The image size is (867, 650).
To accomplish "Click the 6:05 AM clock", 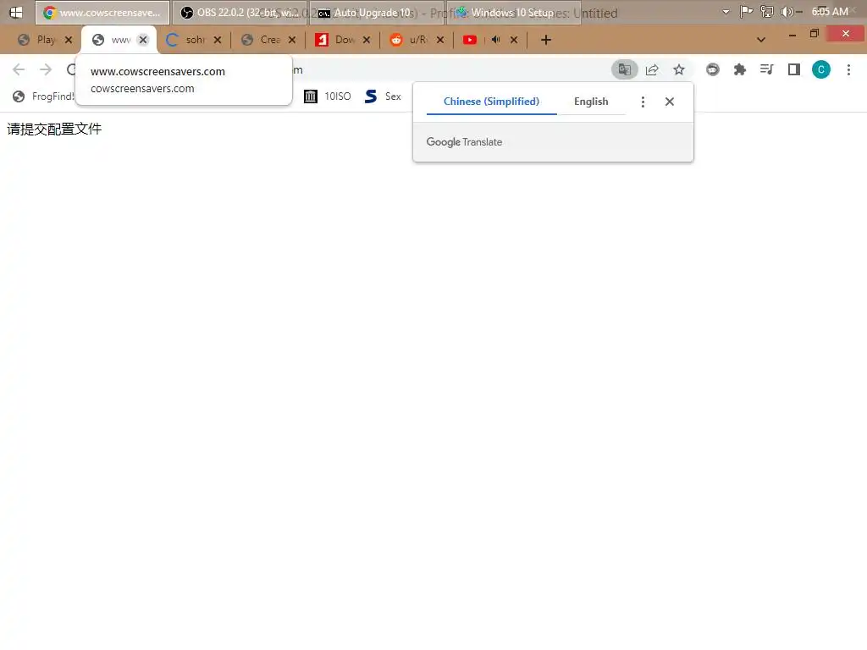I will (830, 12).
